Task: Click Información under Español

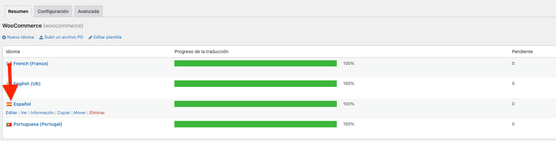Action: (x=42, y=113)
